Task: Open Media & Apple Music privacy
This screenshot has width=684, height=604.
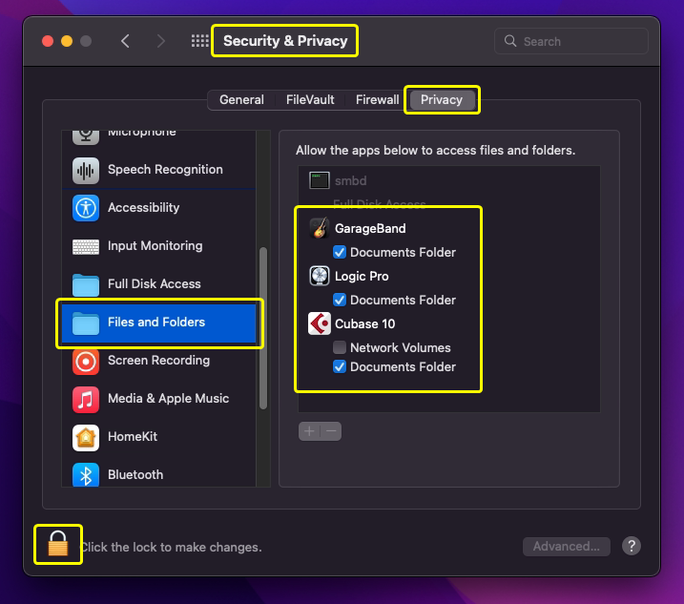Action: tap(168, 399)
